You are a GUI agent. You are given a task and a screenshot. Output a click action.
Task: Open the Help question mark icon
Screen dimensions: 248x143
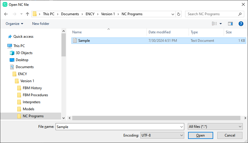coord(241,24)
